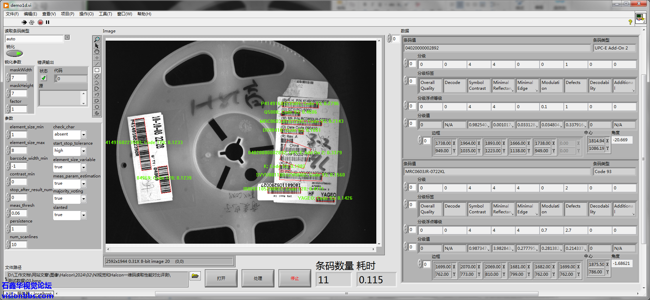
Task: Toggle the 锐化 sharpen switch
Action: pyautogui.click(x=14, y=53)
